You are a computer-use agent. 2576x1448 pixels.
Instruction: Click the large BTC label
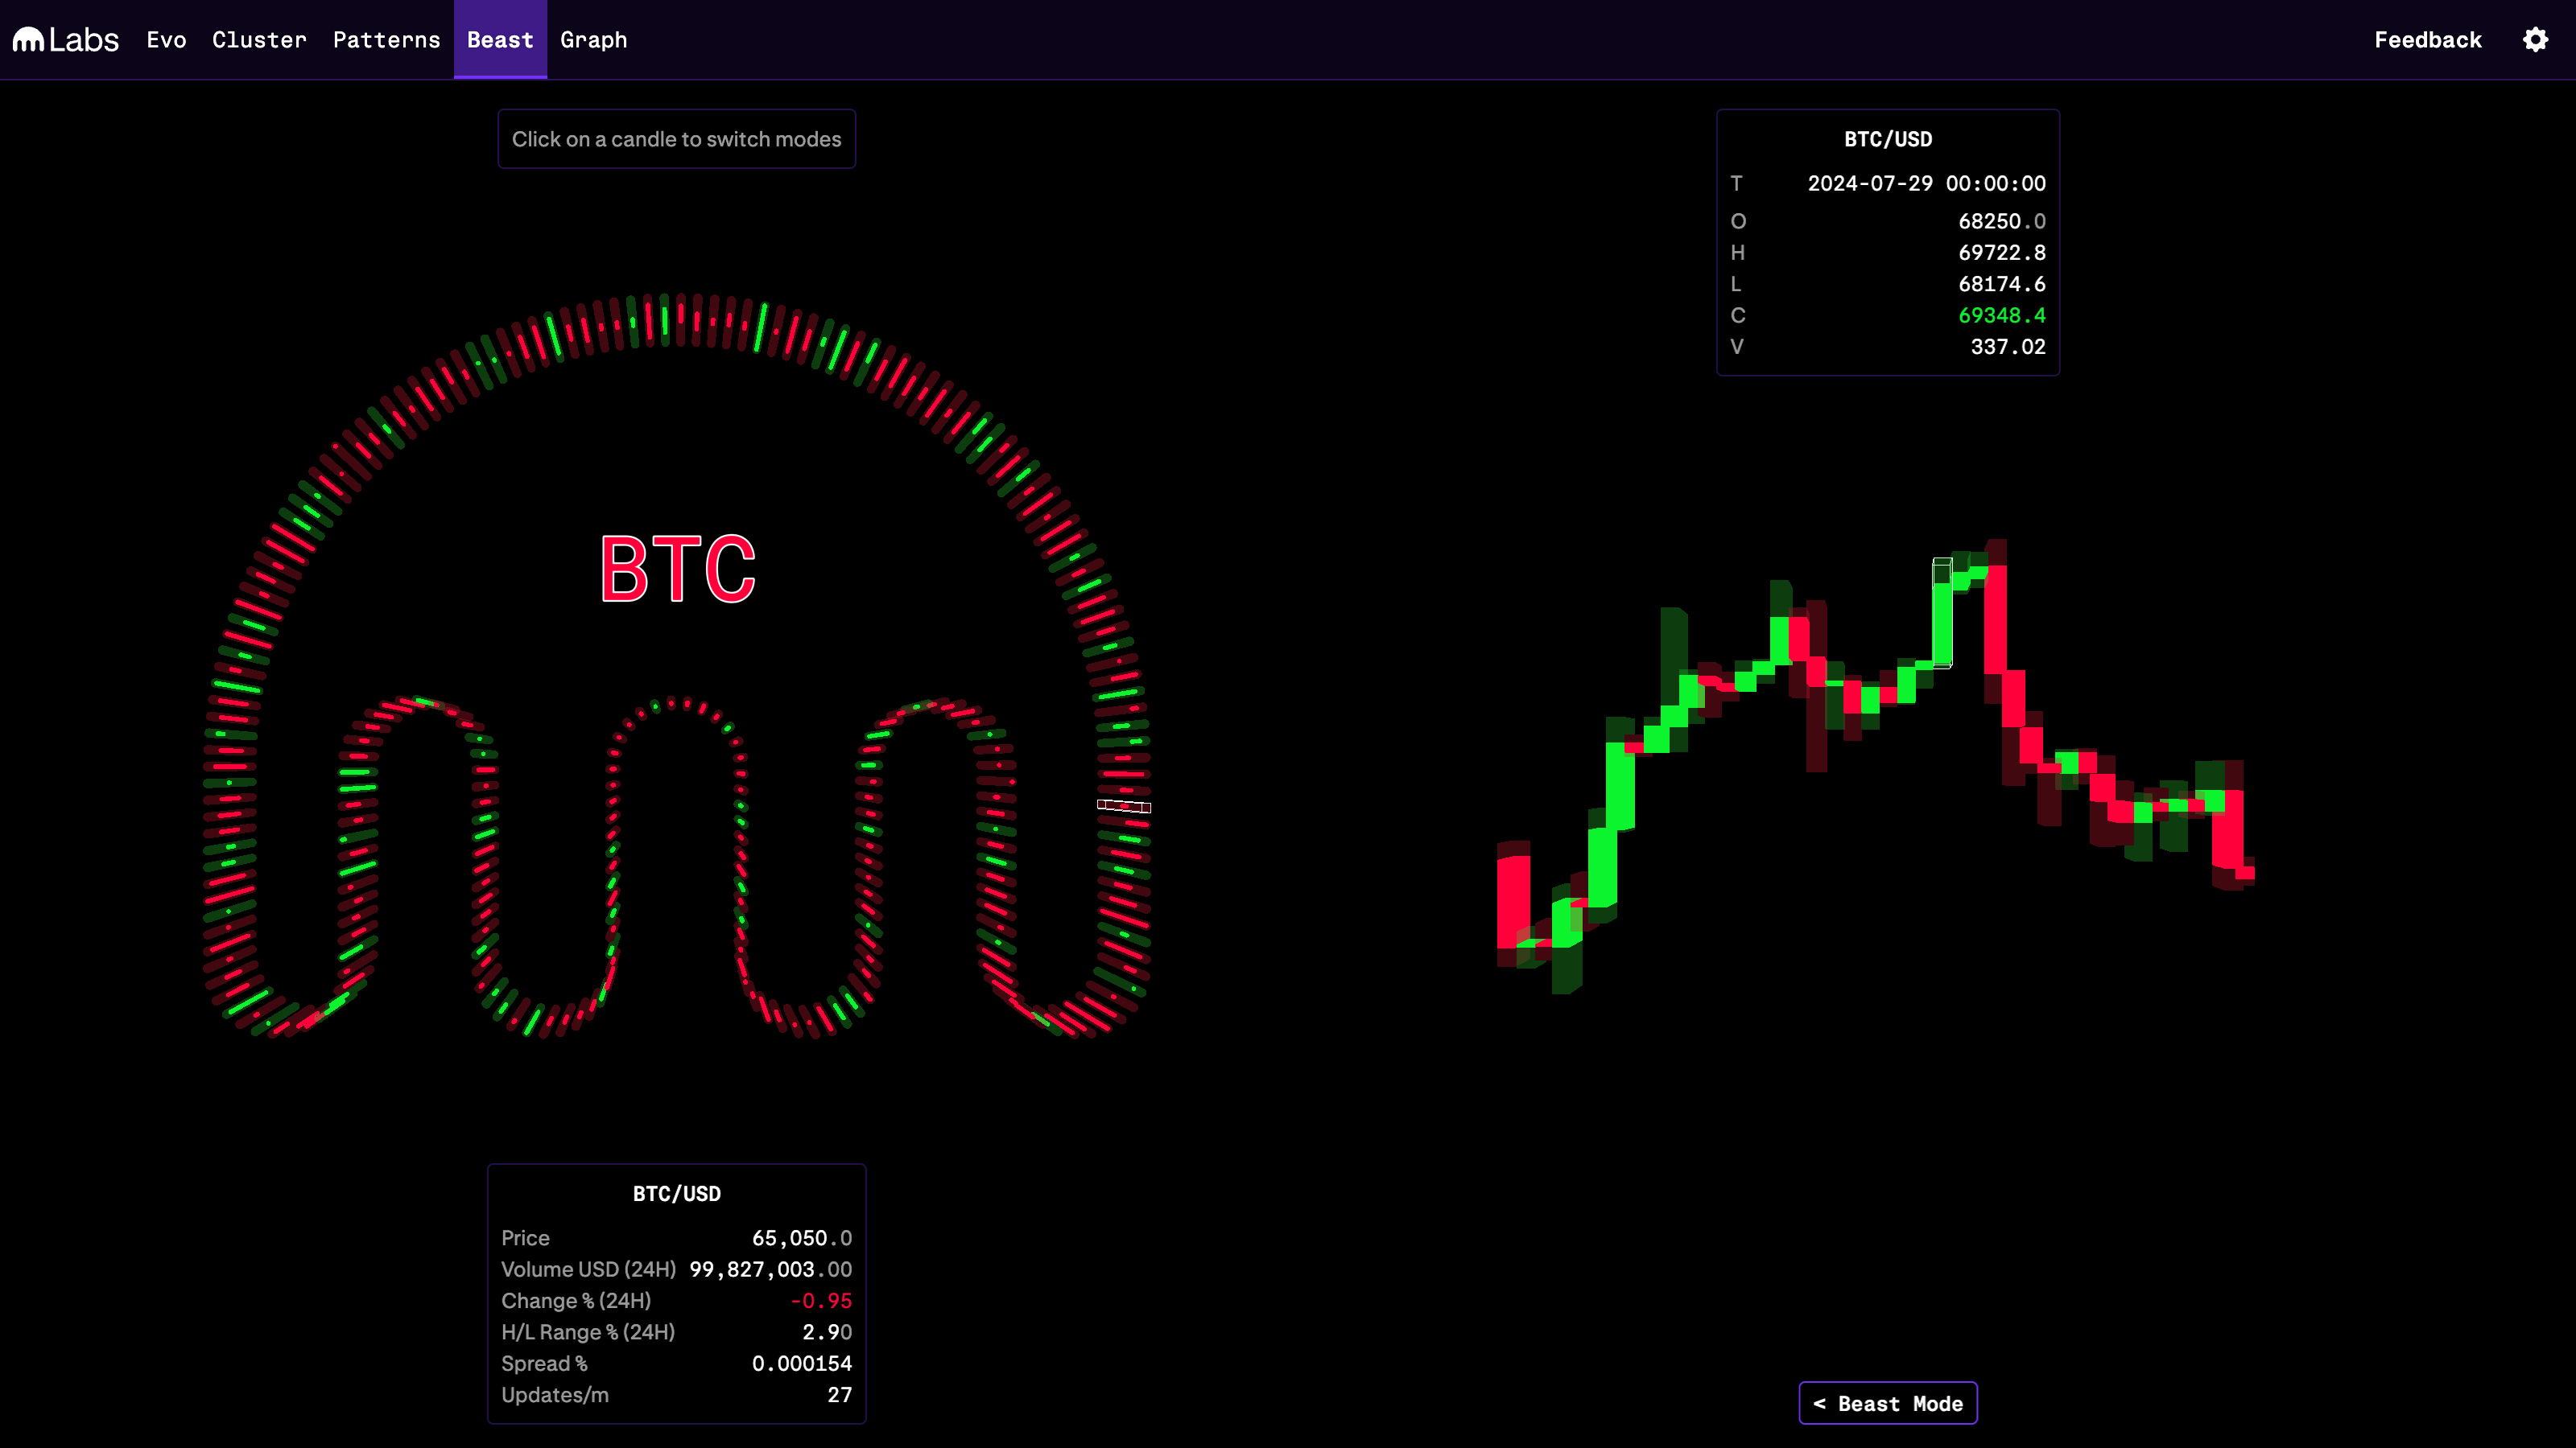point(678,570)
